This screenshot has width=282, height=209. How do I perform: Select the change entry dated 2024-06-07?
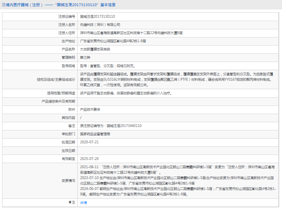point(178,192)
